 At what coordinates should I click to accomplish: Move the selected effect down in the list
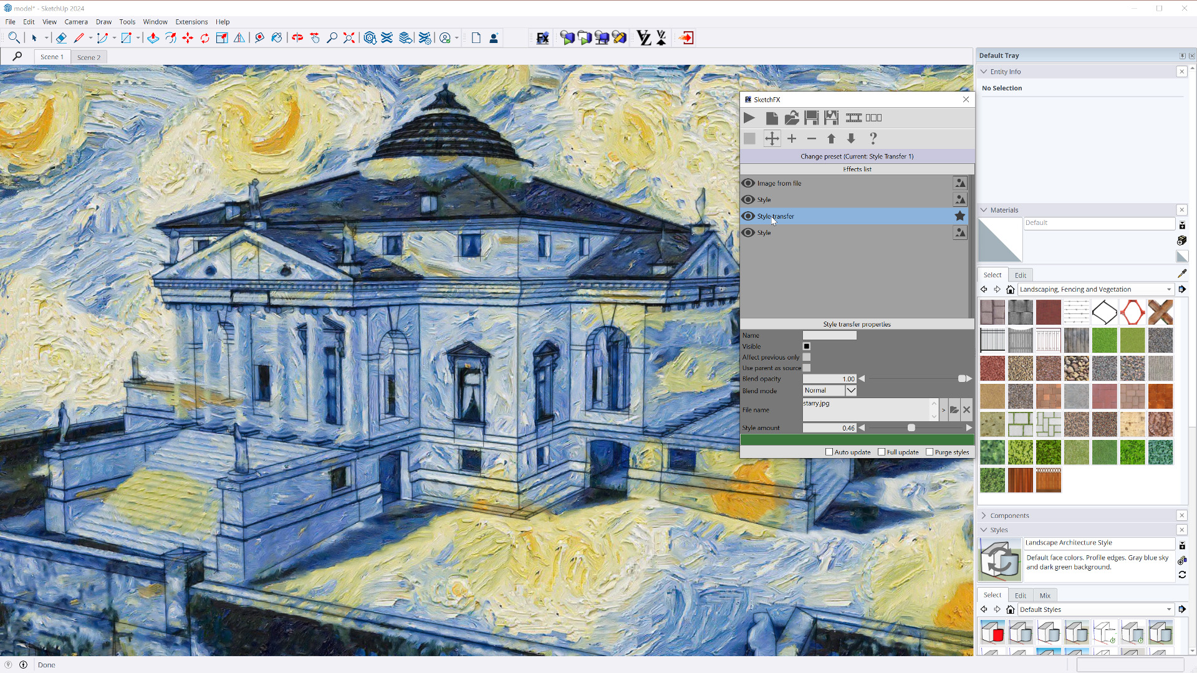click(851, 139)
